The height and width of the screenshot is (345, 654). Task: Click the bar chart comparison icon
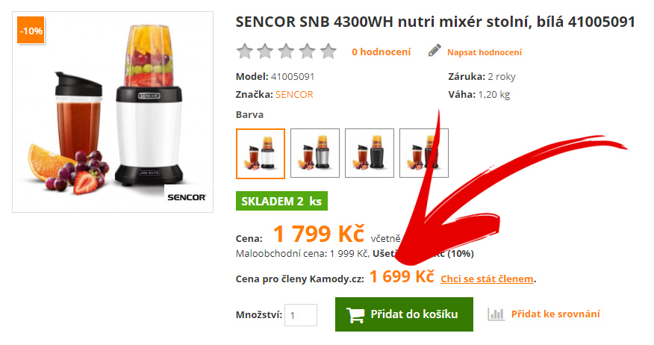point(496,314)
